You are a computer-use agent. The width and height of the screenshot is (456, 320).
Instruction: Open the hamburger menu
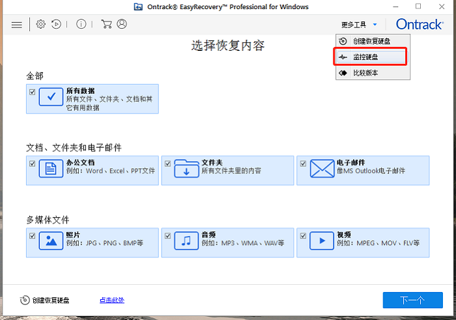(x=16, y=25)
